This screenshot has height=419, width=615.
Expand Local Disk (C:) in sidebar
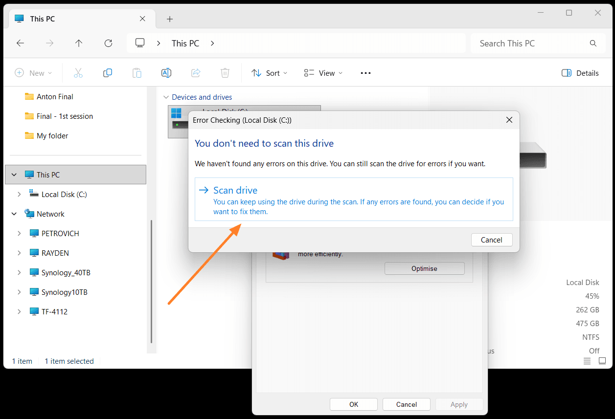pyautogui.click(x=19, y=195)
